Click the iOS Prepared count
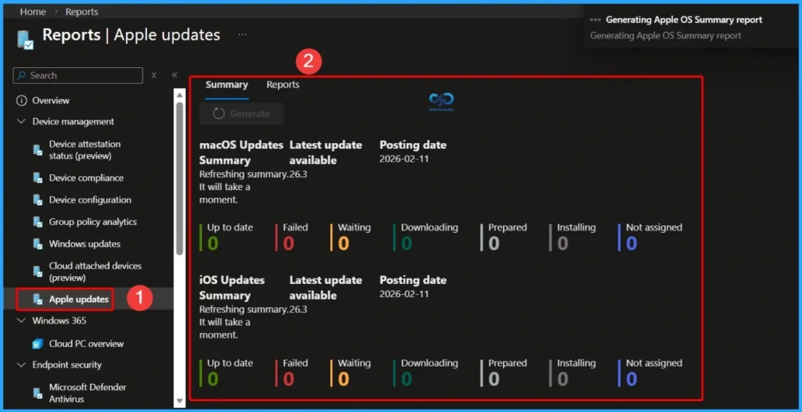 click(x=493, y=379)
